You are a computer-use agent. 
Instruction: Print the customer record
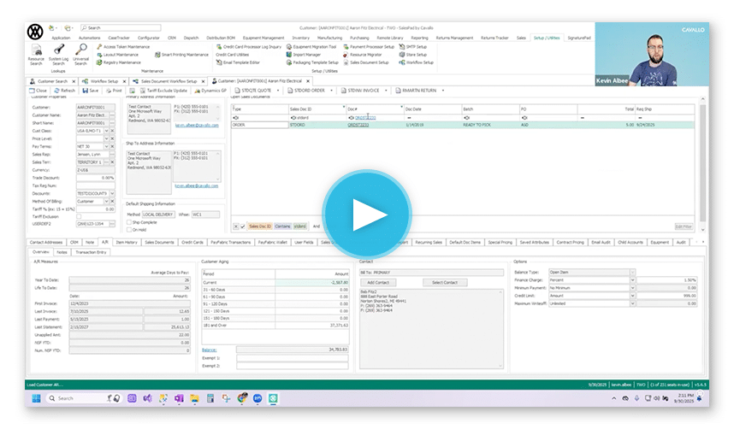coord(115,90)
